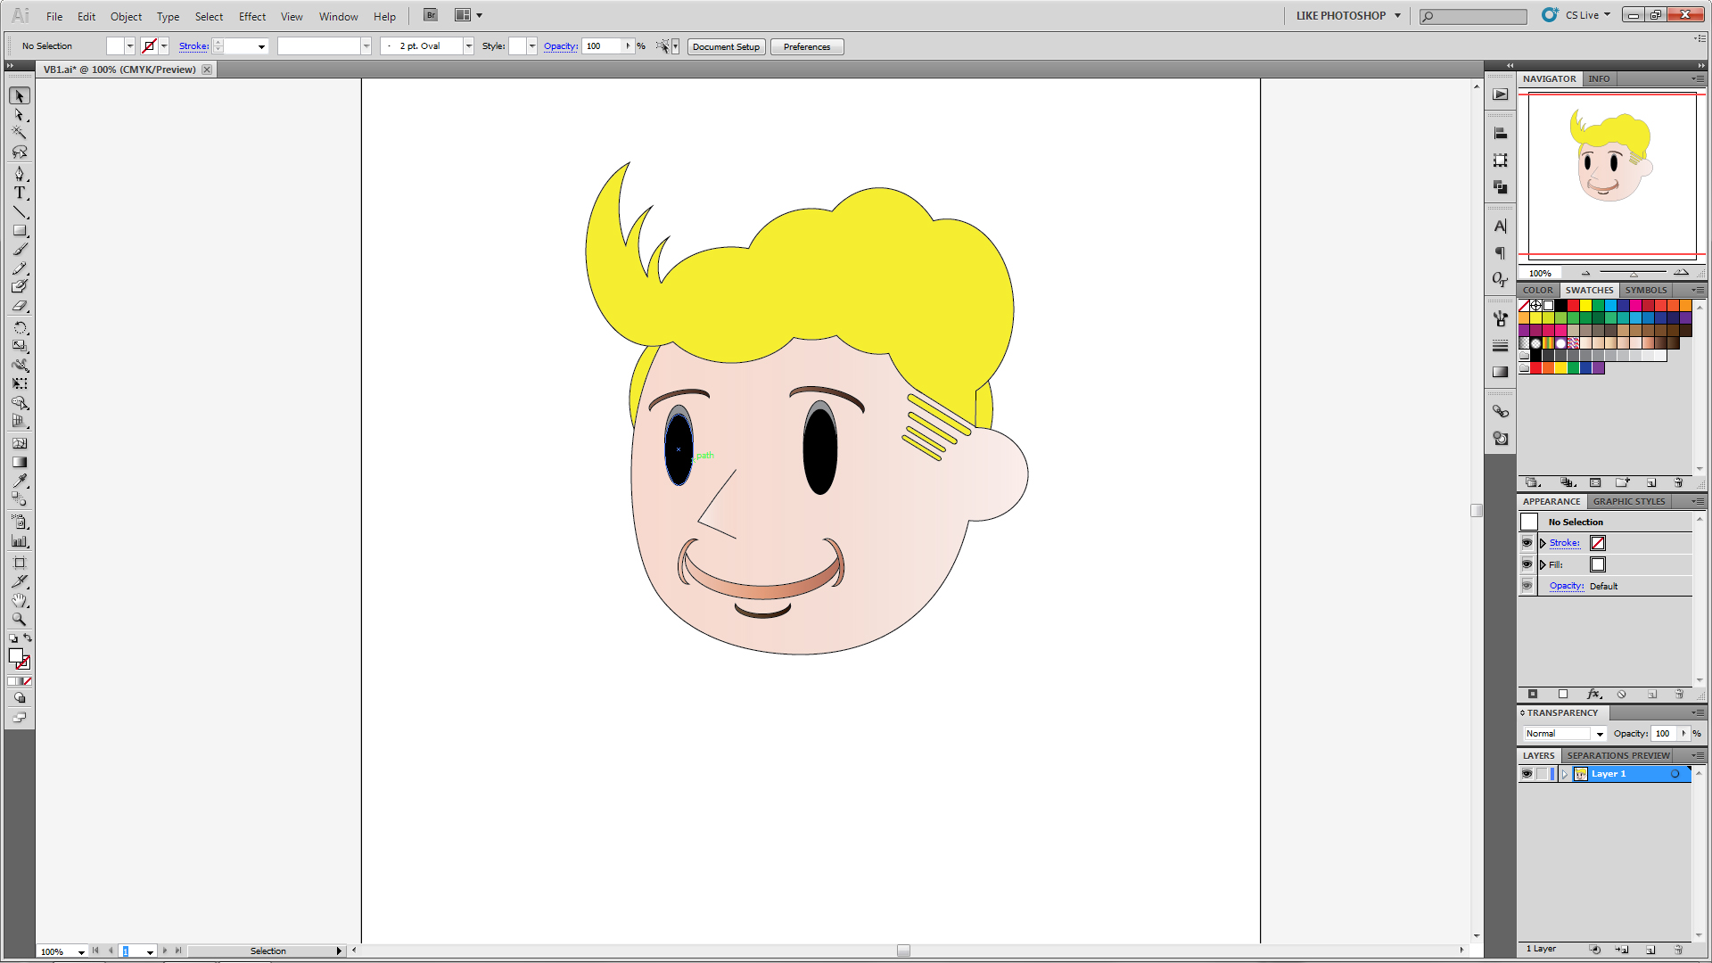Click the Preferences button
The image size is (1712, 963).
tap(806, 46)
